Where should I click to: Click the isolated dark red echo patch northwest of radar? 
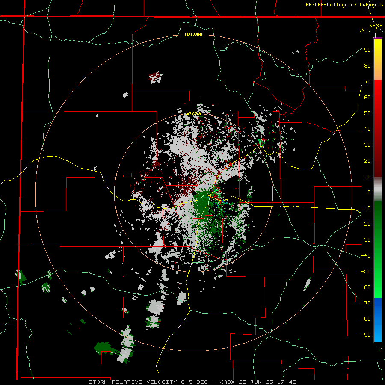coord(155,77)
